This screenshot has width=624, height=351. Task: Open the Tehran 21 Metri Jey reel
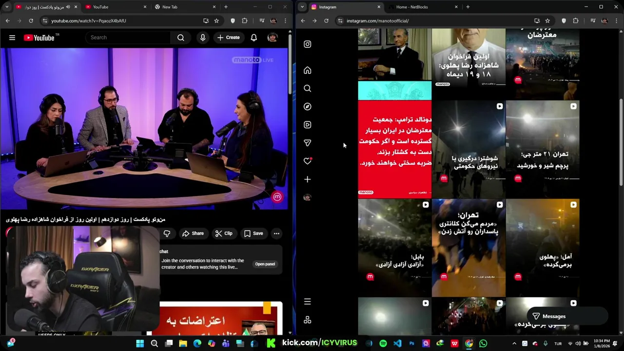(x=543, y=149)
